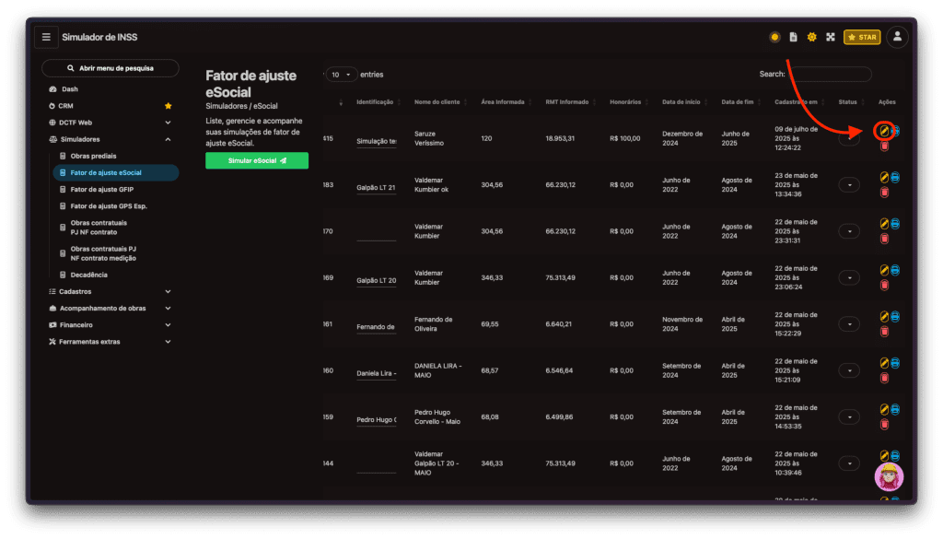The height and width of the screenshot is (539, 943).
Task: Delete the Fernando de Oliveira simulation
Action: coord(884,332)
